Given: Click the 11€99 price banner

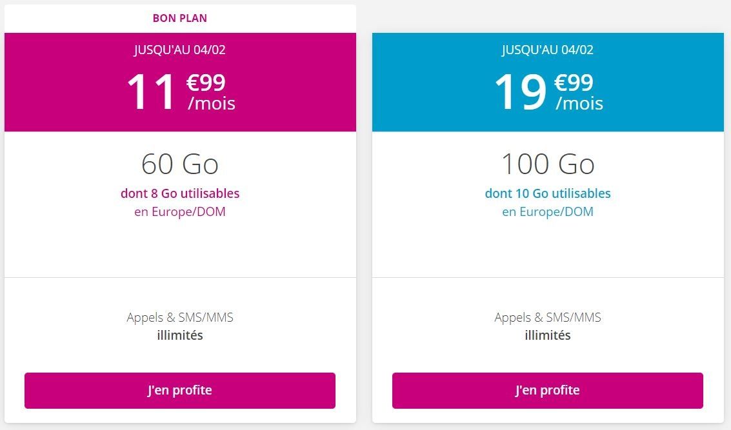Looking at the screenshot, I should [180, 82].
